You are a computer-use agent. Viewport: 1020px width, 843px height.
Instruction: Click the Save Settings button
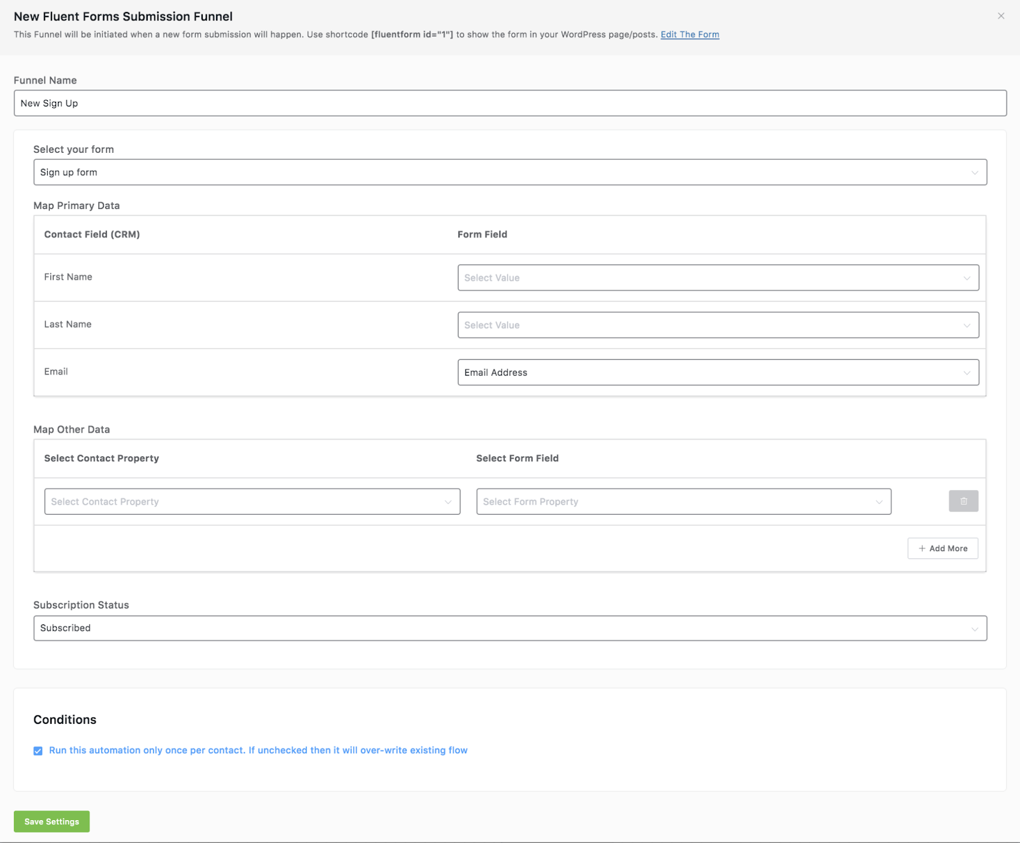tap(52, 821)
